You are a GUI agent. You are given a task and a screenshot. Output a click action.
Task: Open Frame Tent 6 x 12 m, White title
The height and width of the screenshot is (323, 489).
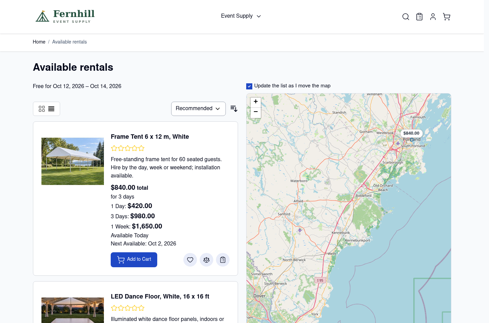coord(150,137)
